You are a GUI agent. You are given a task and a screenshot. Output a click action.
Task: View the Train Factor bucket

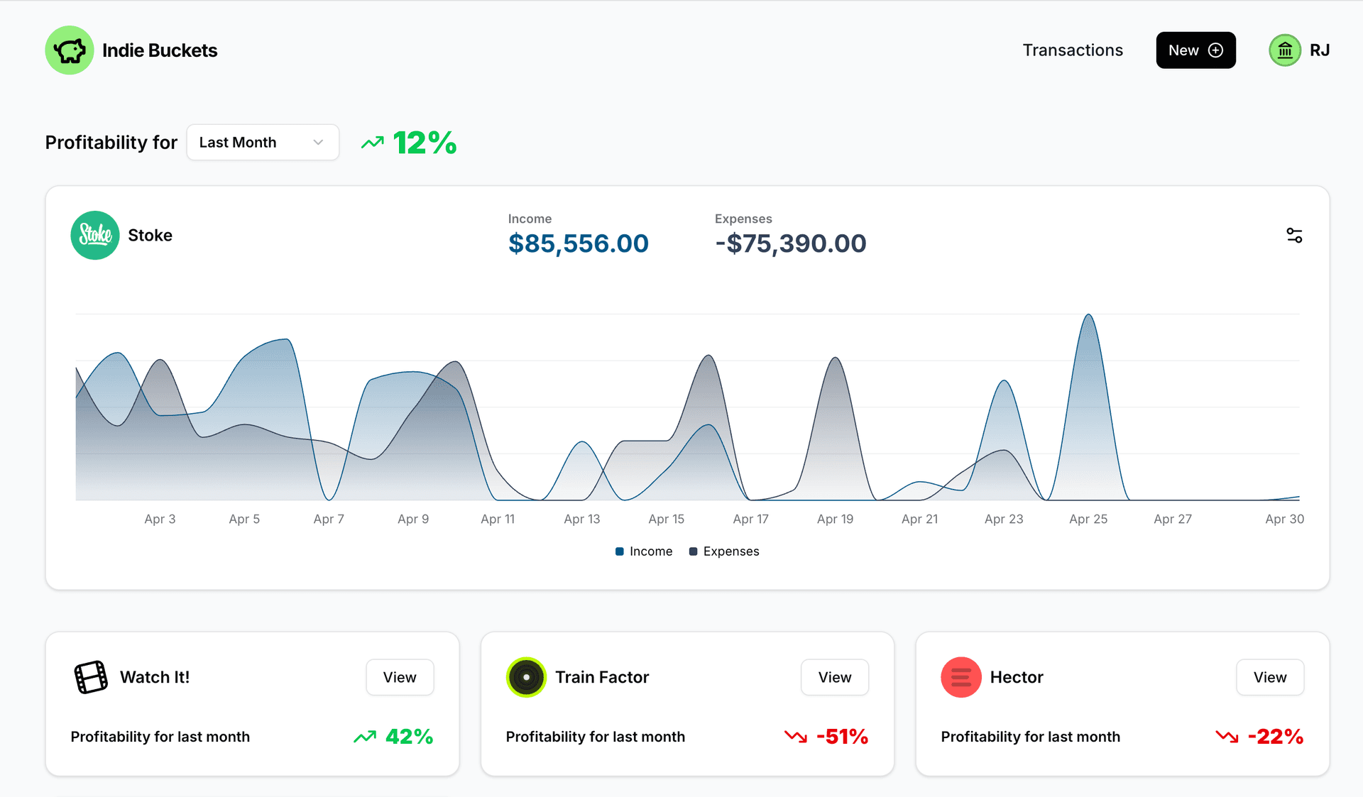tap(835, 677)
